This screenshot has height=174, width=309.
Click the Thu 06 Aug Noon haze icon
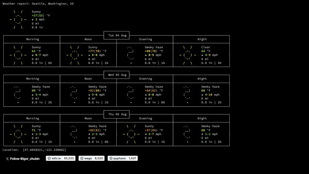(x=74, y=134)
